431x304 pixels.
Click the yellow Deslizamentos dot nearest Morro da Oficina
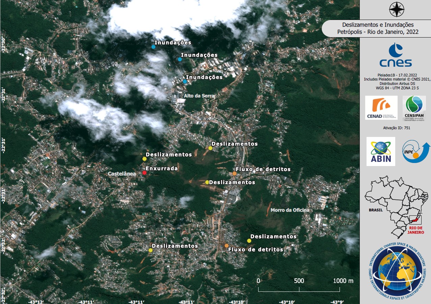pyautogui.click(x=249, y=241)
